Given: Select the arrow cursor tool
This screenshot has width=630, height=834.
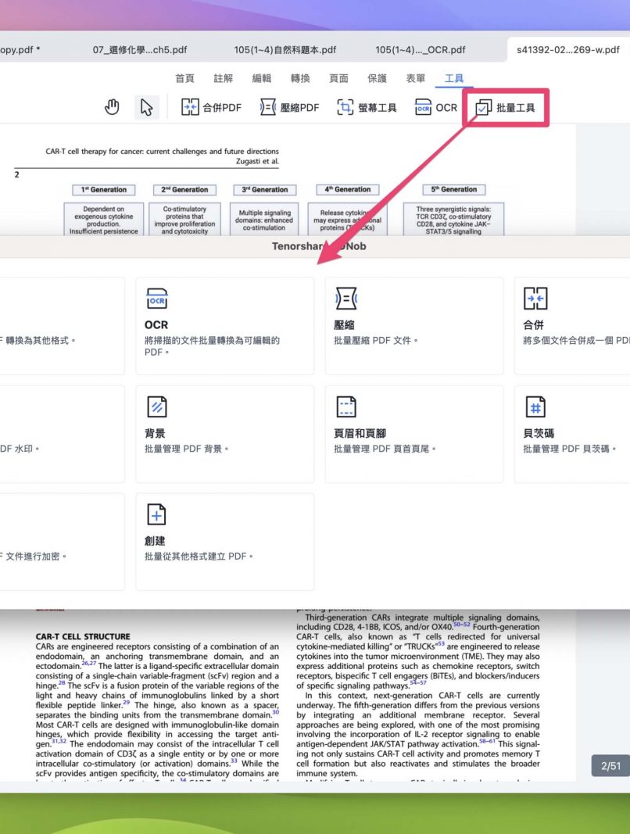Looking at the screenshot, I should tap(145, 108).
